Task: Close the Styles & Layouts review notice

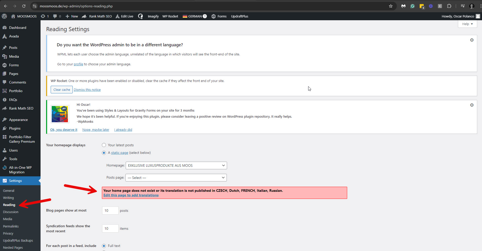Action: 472,105
